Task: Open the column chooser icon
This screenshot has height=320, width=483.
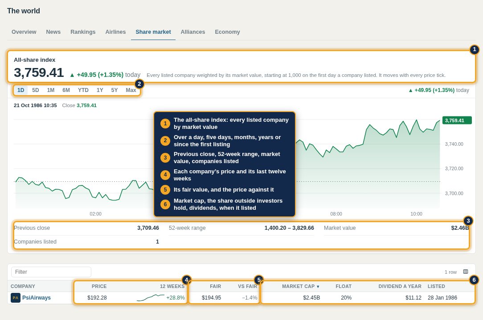Action: (466, 272)
